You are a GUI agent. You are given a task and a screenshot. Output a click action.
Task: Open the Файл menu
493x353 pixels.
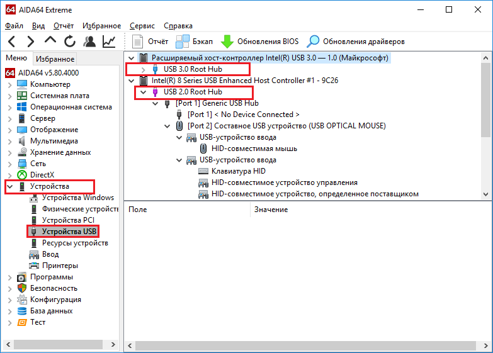(14, 26)
